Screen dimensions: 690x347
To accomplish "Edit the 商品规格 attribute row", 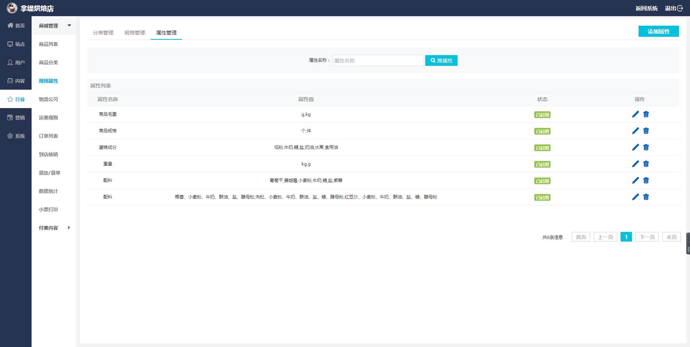I will pos(635,131).
